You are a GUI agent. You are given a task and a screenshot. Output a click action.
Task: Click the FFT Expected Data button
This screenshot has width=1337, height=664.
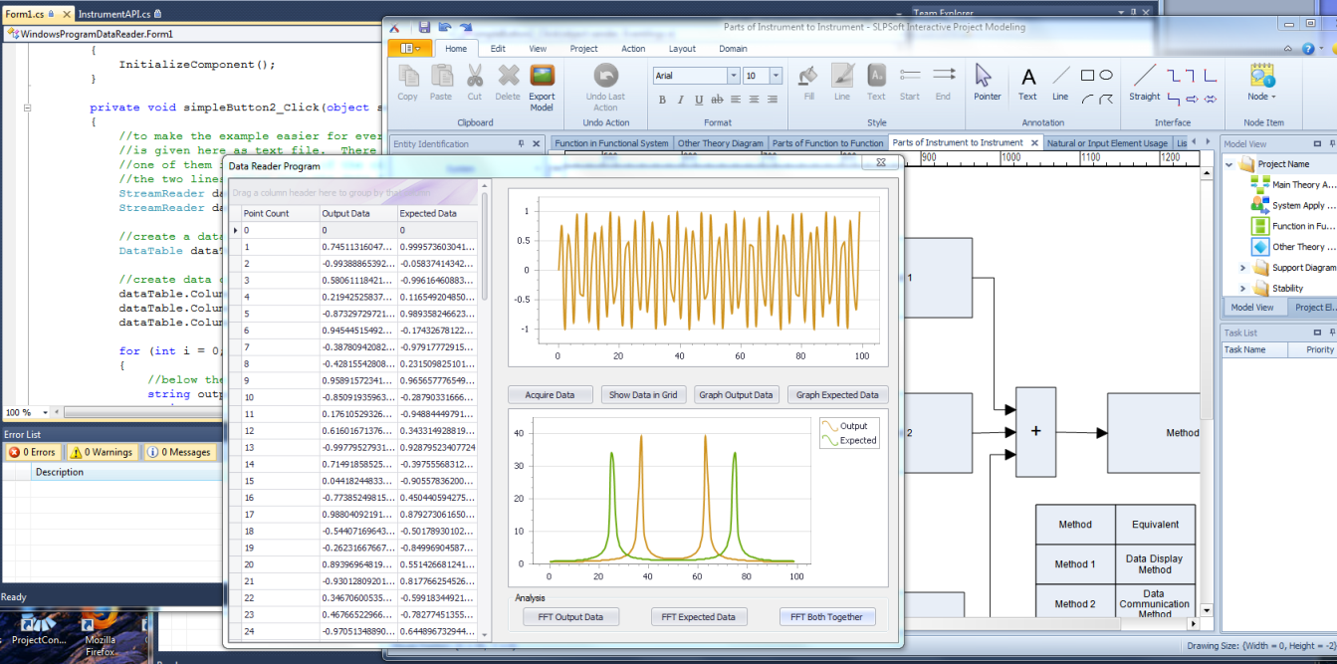698,617
